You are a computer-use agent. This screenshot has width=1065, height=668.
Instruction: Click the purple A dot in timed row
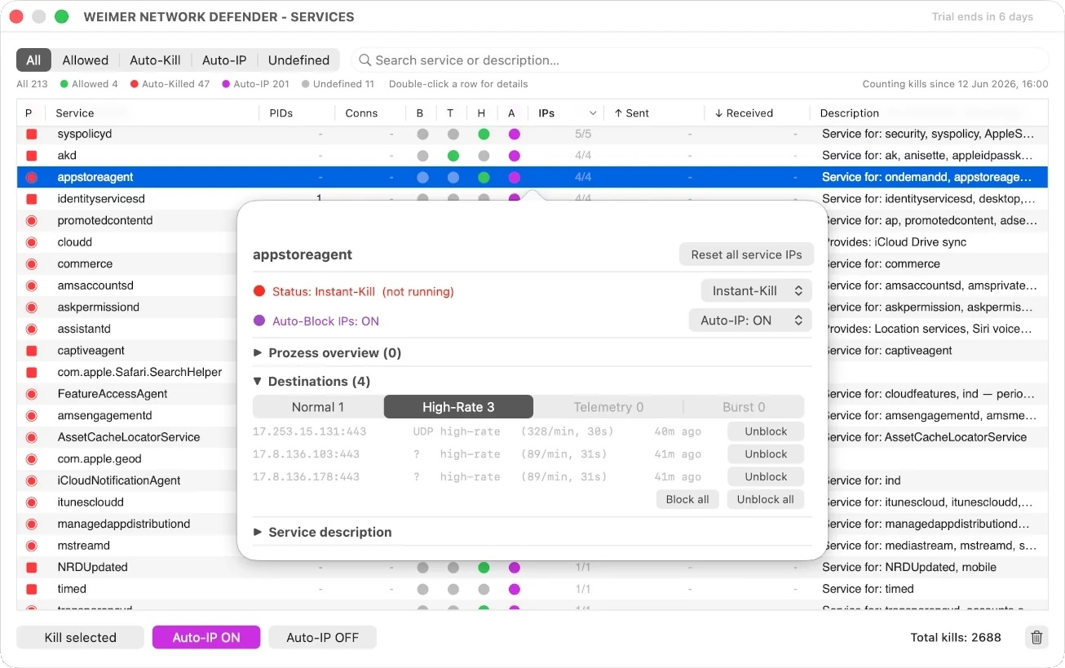[514, 589]
